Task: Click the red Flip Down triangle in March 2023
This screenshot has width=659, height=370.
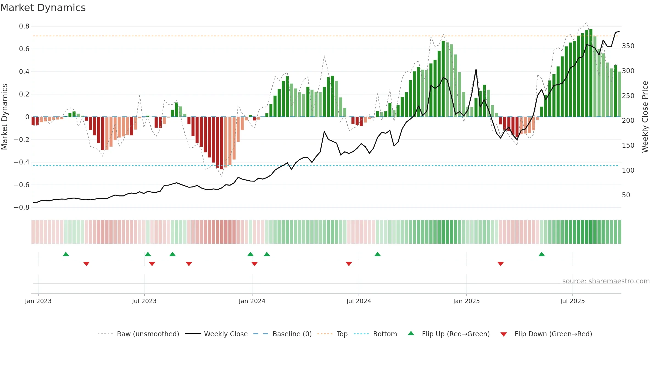Action: (86, 264)
